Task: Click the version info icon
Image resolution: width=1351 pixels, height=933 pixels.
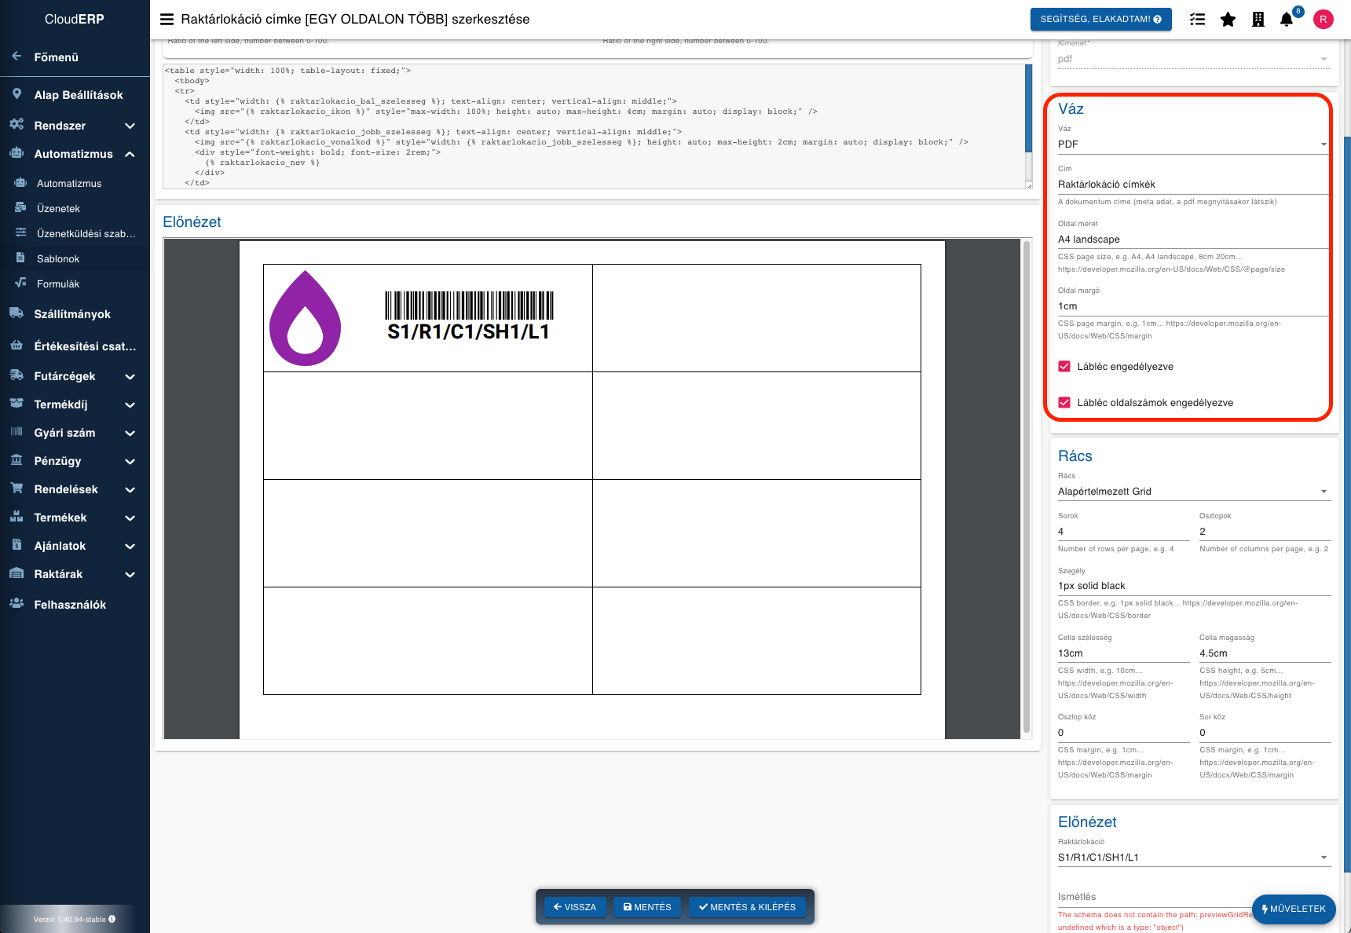Action: click(x=112, y=919)
